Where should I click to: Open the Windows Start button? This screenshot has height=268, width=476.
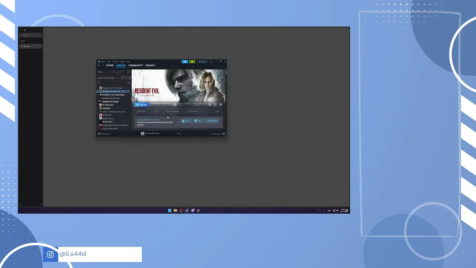point(170,210)
